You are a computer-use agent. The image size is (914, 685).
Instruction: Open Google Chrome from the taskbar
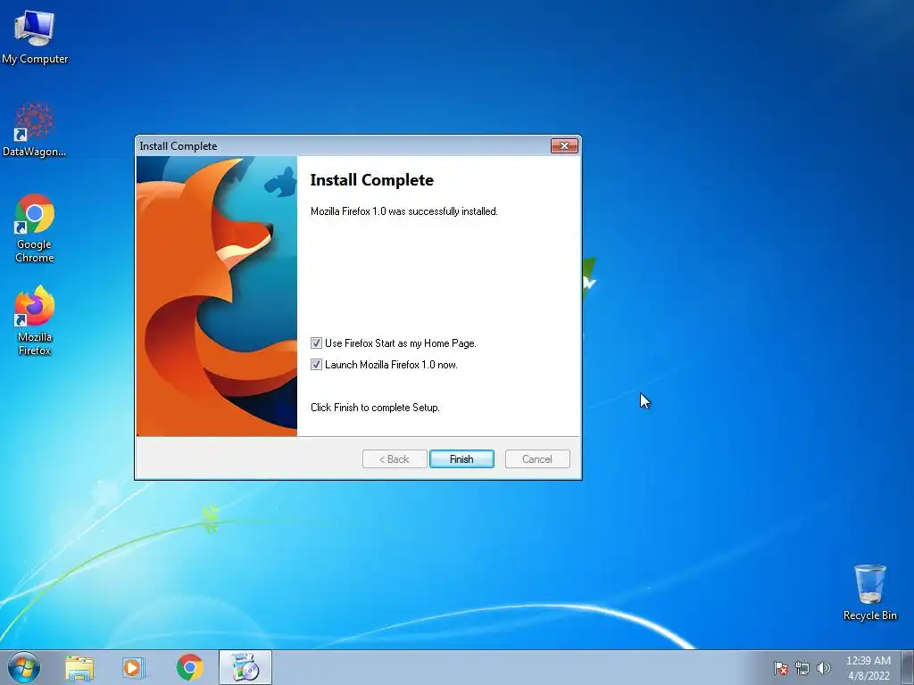[x=189, y=668]
